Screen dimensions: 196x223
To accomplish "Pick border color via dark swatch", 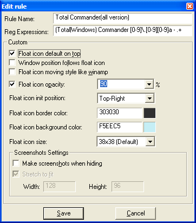I will 149,113.
